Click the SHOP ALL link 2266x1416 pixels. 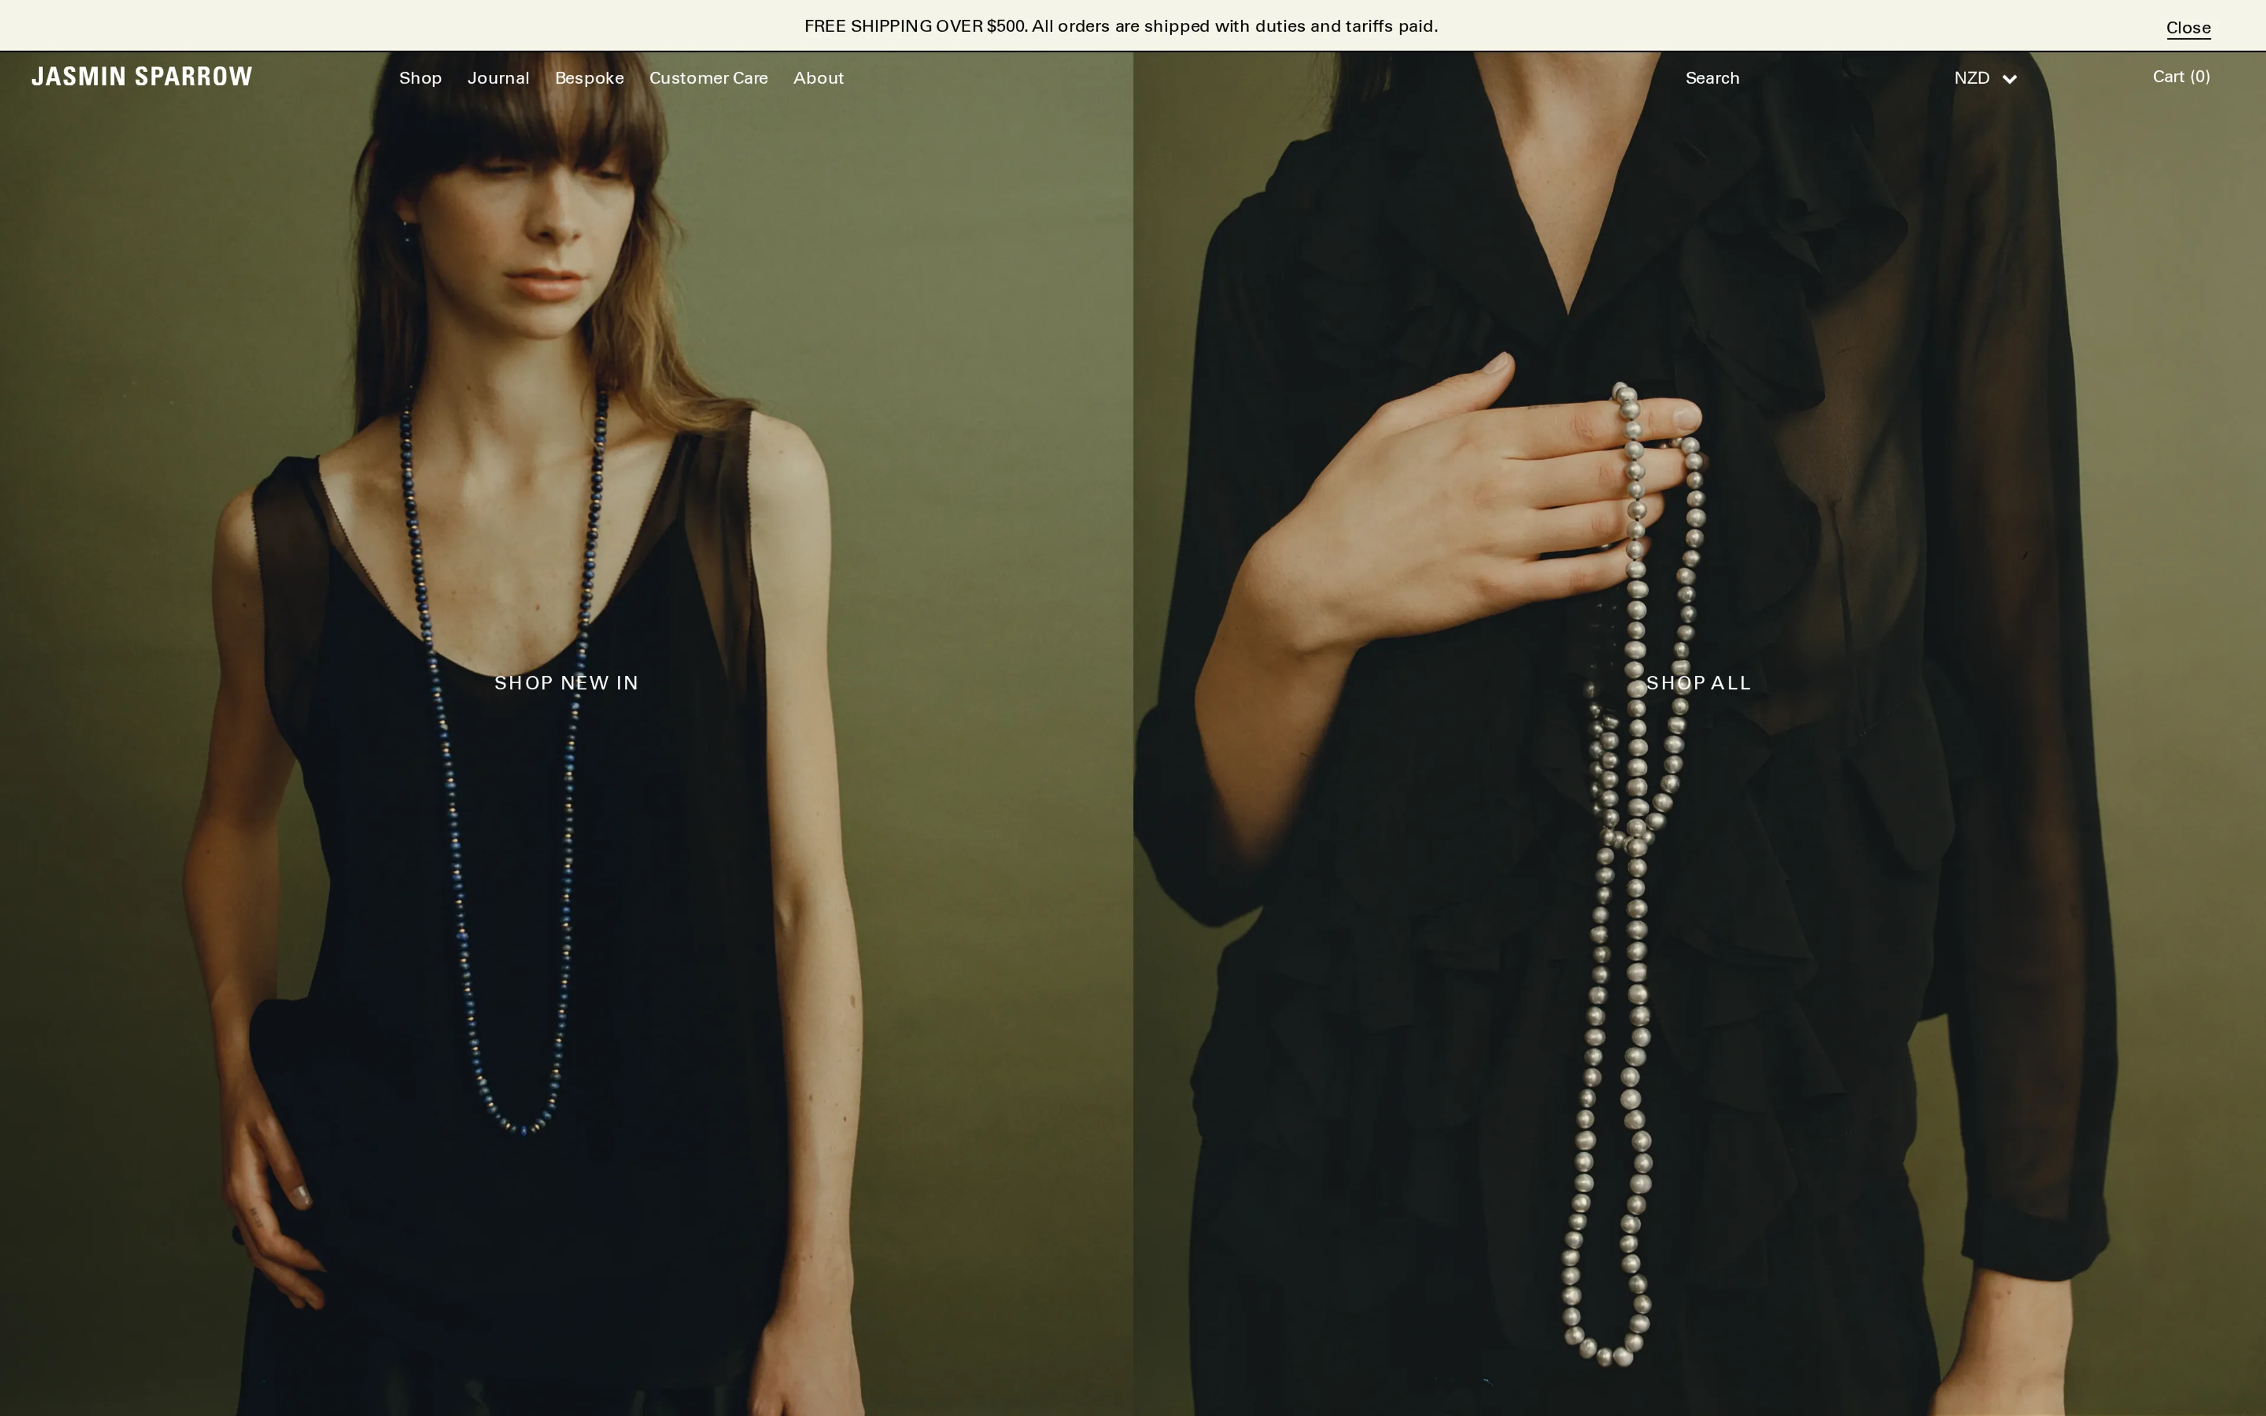coord(1698,684)
